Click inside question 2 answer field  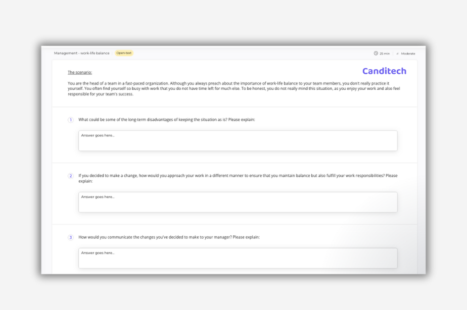click(x=238, y=202)
